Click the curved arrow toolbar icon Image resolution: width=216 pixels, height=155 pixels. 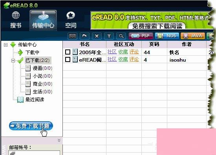tap(84, 36)
